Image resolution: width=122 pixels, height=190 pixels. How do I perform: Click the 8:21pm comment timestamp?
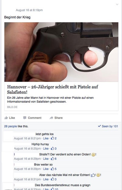[x=27, y=138]
